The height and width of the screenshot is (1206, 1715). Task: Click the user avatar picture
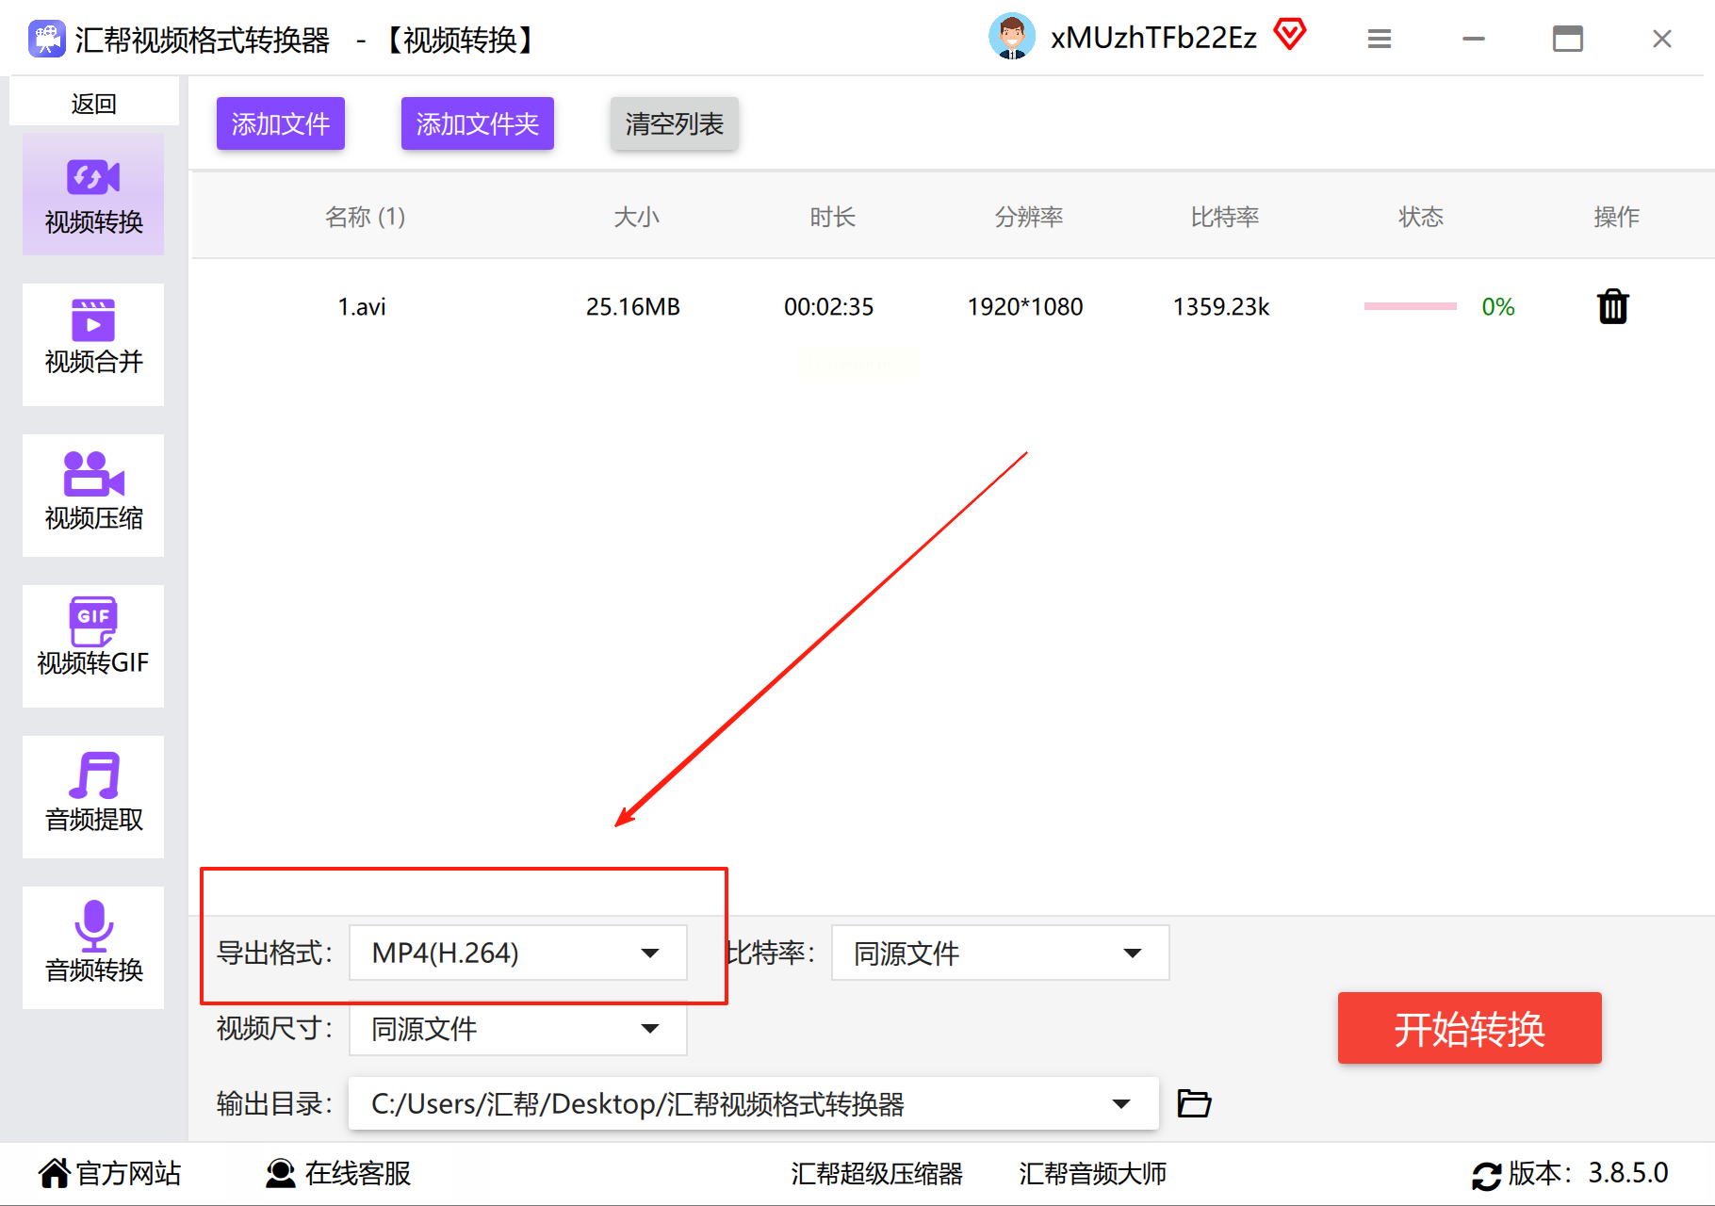click(1012, 37)
